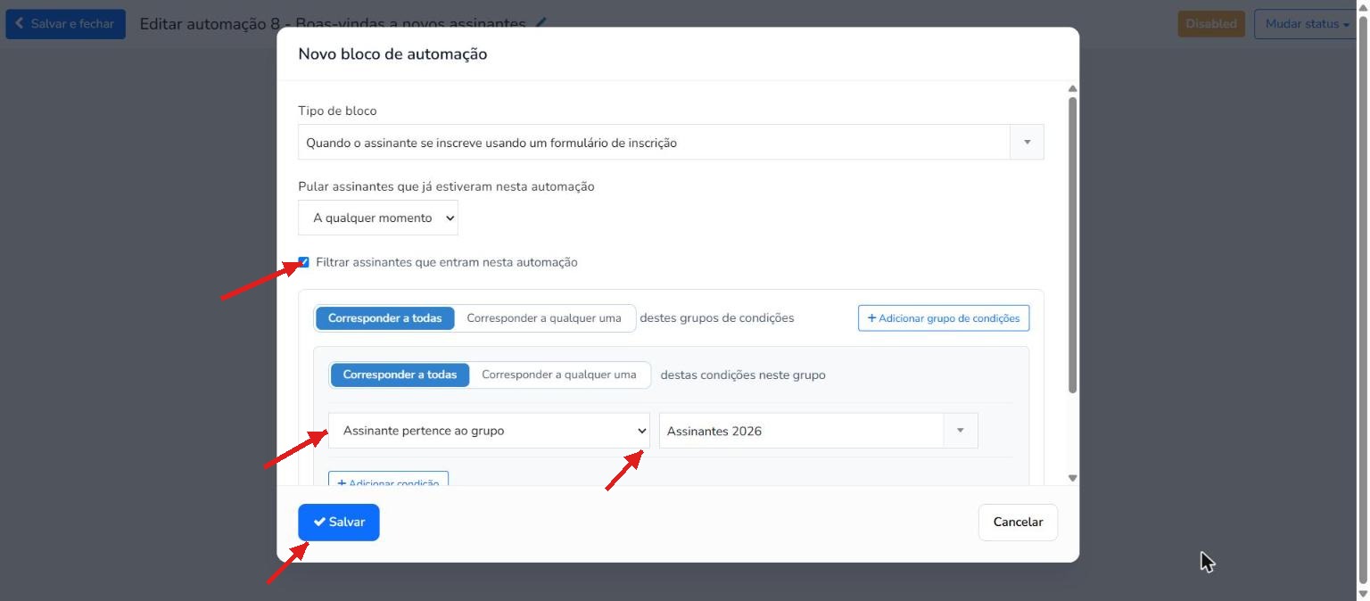This screenshot has height=601, width=1370.
Task: Click Salvar e fechar button
Action: (x=65, y=24)
